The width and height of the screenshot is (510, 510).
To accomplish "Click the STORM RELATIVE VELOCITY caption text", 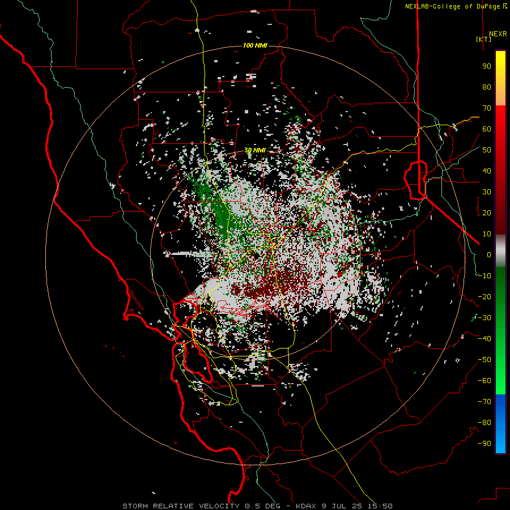I will coord(181,506).
